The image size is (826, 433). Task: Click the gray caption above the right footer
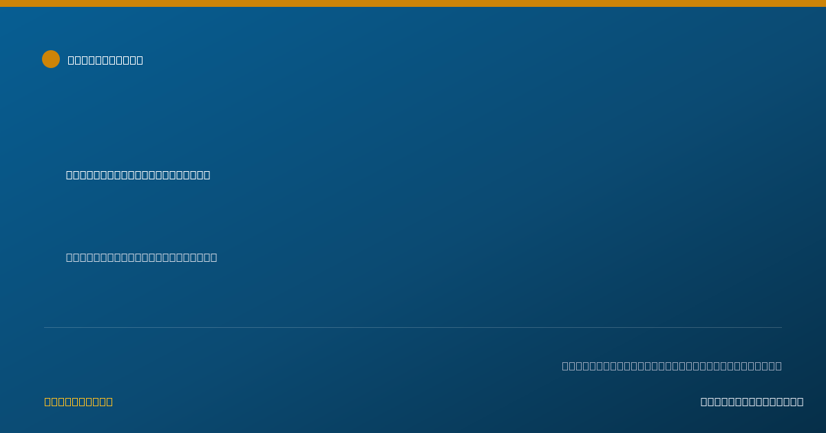[x=672, y=366]
